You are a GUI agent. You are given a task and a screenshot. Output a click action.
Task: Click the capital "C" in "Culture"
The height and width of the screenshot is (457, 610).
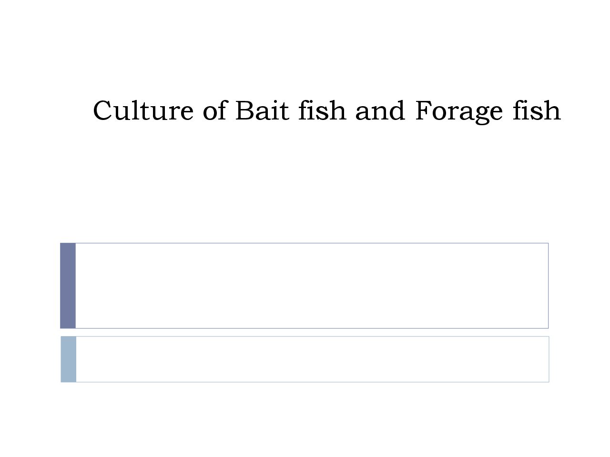coord(102,111)
